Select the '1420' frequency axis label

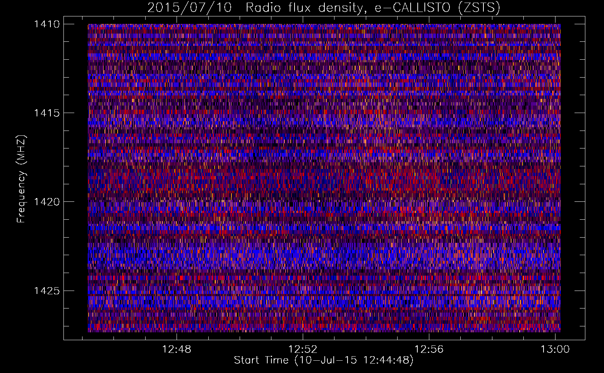47,202
